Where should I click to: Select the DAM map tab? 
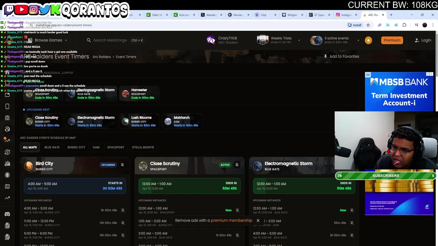[x=96, y=147]
